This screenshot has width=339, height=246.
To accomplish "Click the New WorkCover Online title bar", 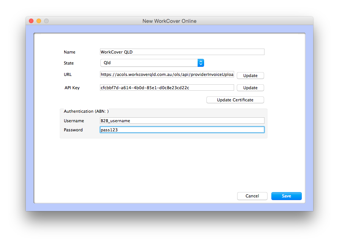I will [169, 21].
